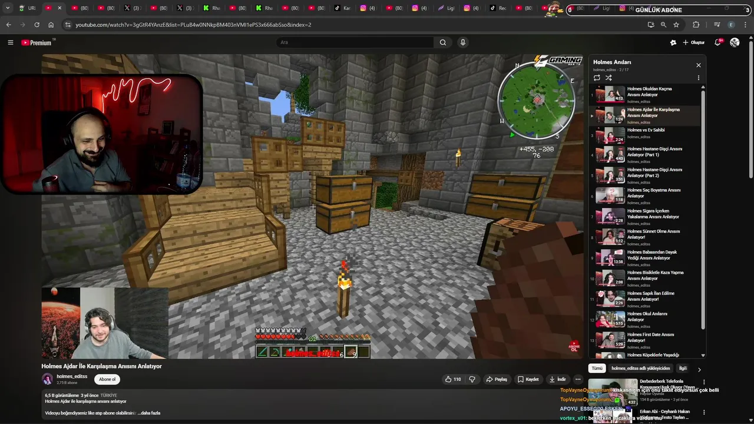Click the Paylaş share button
Viewport: 754px width, 424px height.
click(x=497, y=379)
